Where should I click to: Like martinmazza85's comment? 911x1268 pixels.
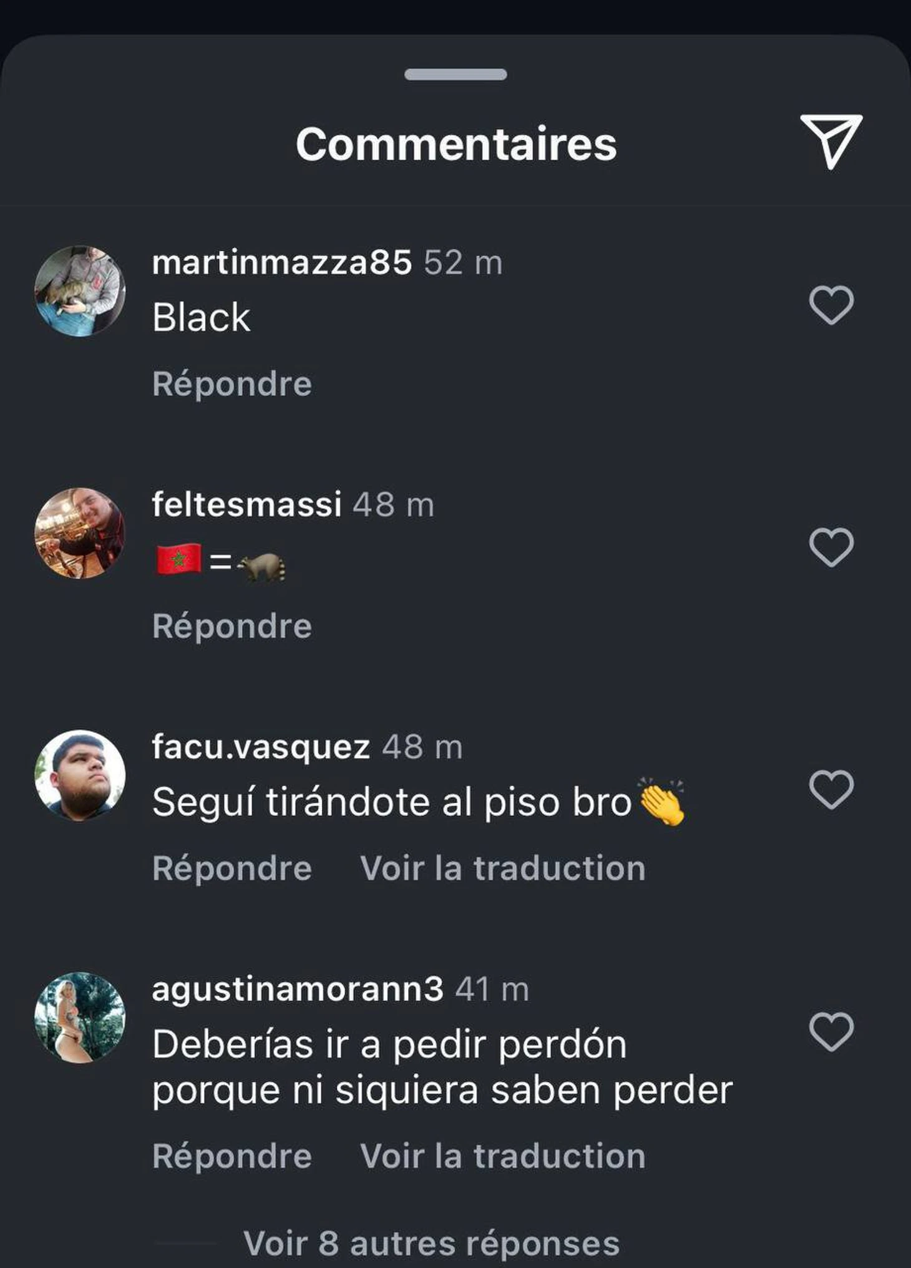pyautogui.click(x=831, y=305)
